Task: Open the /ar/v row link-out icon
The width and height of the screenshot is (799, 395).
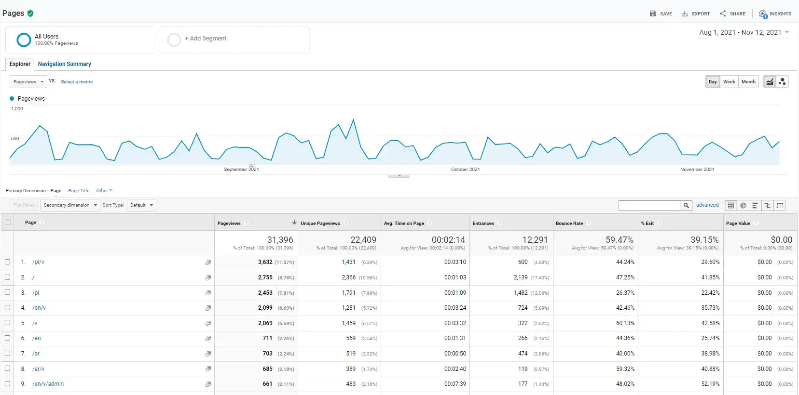Action: point(208,369)
